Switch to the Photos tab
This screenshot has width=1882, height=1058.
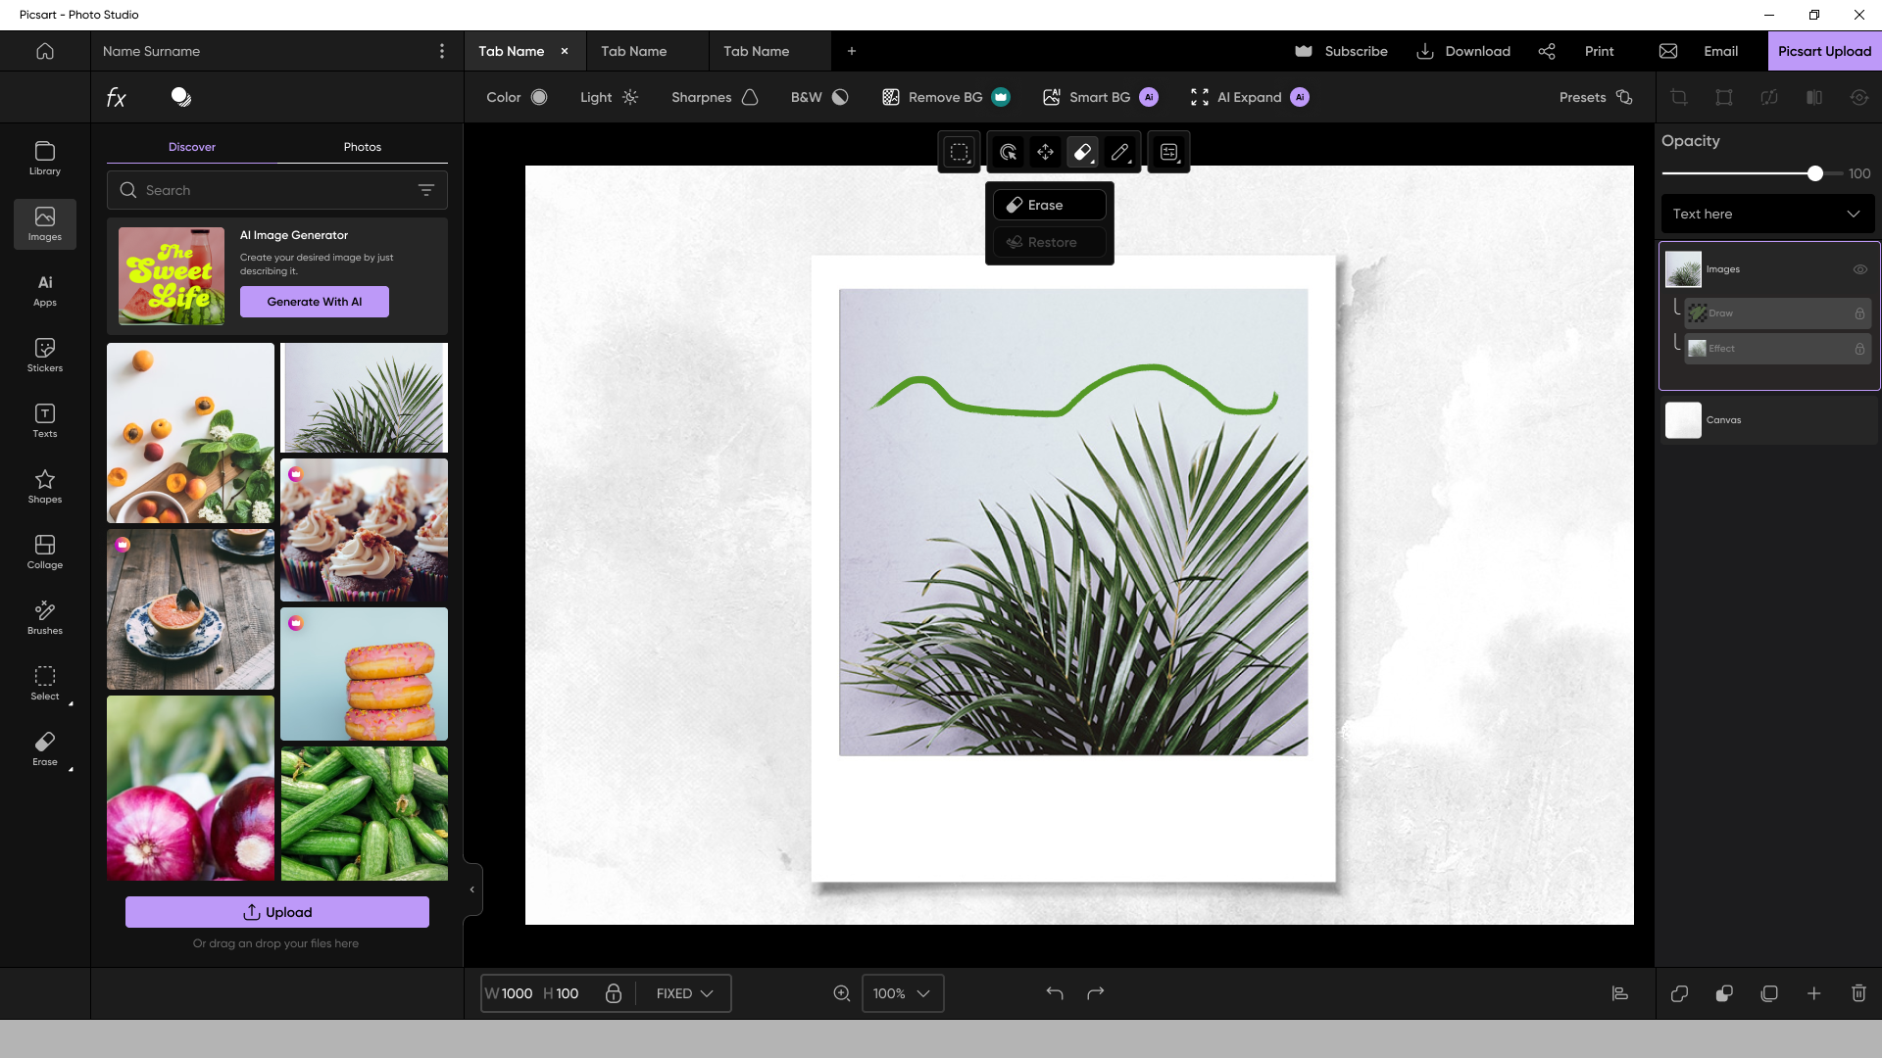363,146
